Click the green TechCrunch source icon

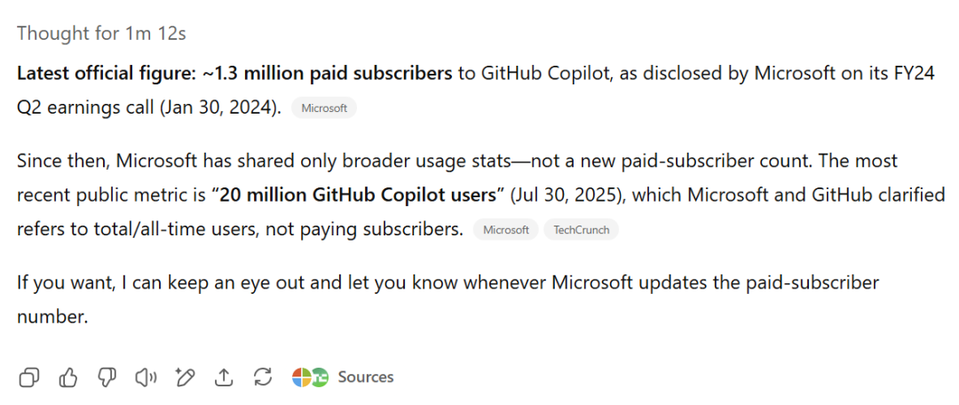click(320, 377)
